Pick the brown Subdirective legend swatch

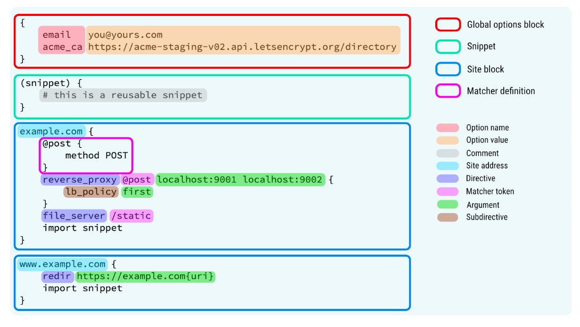(x=447, y=217)
